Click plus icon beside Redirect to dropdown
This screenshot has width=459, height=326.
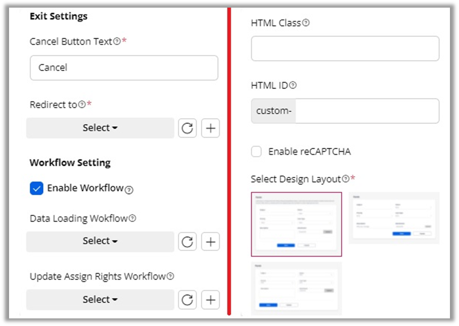click(x=210, y=128)
